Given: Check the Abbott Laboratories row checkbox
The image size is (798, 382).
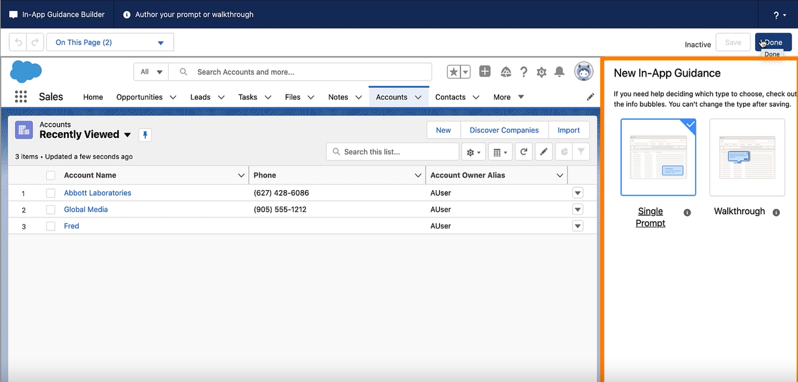Looking at the screenshot, I should (51, 193).
